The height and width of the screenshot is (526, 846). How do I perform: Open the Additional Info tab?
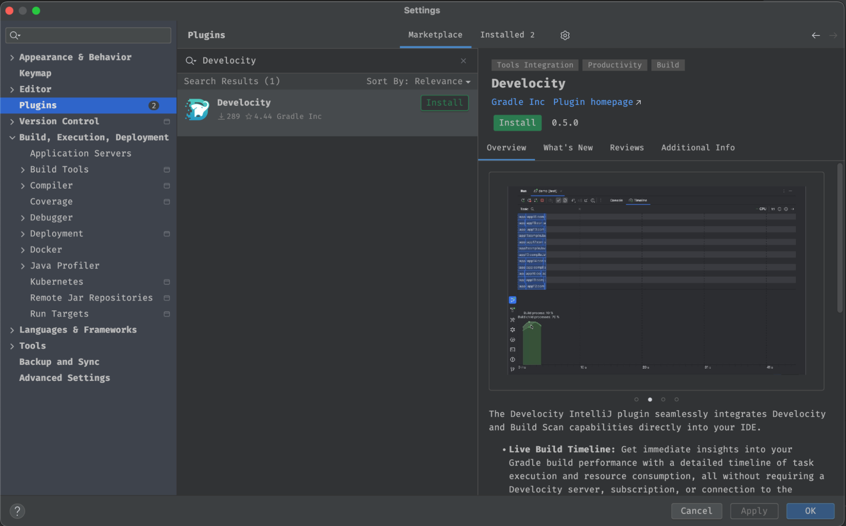(x=698, y=148)
